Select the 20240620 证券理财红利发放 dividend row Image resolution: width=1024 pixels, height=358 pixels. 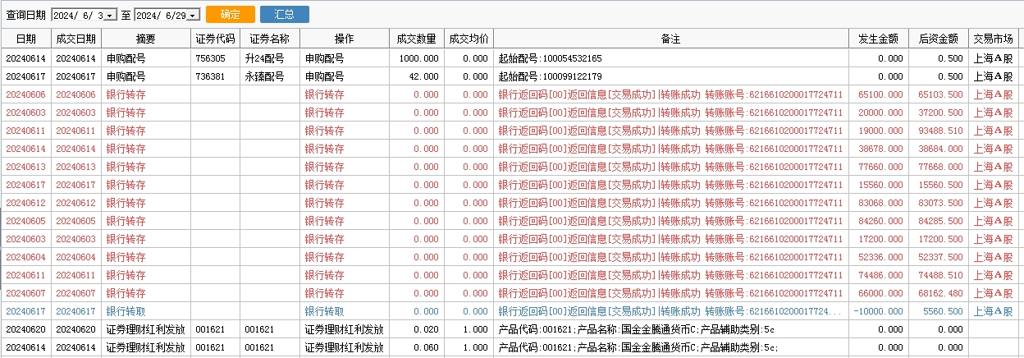click(145, 329)
